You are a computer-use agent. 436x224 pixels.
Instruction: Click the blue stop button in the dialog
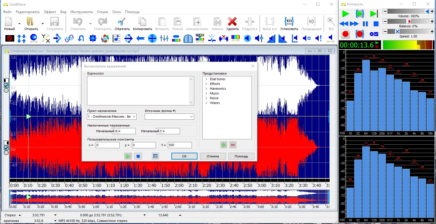click(x=138, y=156)
